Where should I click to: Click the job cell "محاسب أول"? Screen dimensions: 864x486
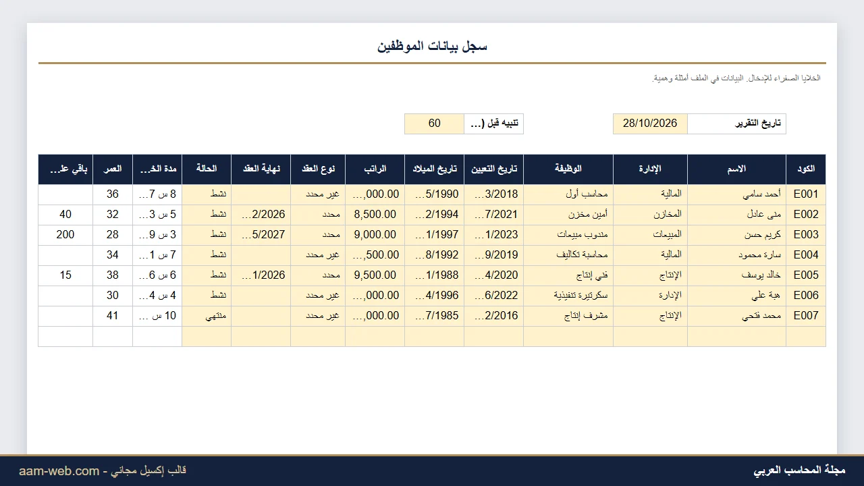pyautogui.click(x=568, y=194)
